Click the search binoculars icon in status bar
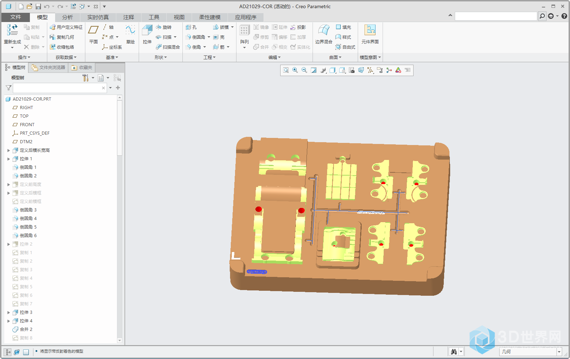The height and width of the screenshot is (359, 570). [454, 352]
